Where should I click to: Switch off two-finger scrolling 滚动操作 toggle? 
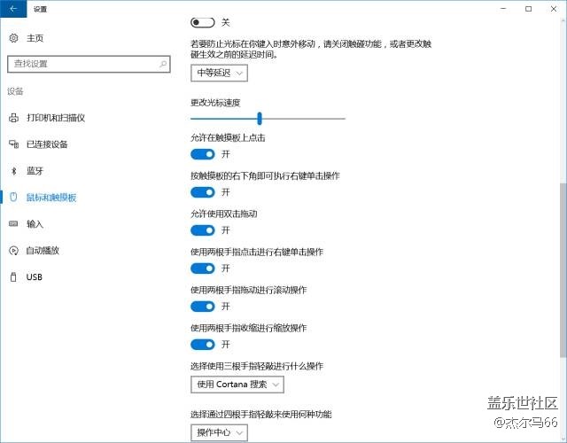[x=203, y=307]
